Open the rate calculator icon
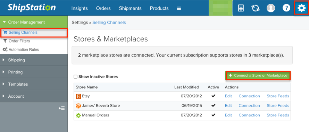The width and height of the screenshot is (309, 132). tap(241, 8)
